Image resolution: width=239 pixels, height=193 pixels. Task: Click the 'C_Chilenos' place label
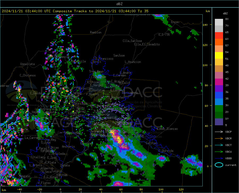coord(28,75)
